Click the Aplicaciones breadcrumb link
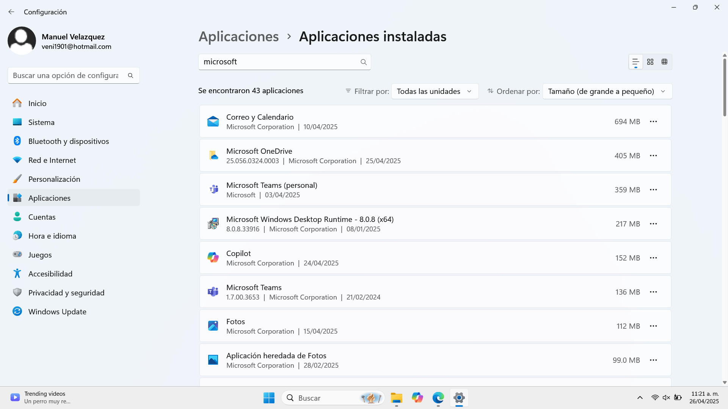Image resolution: width=728 pixels, height=409 pixels. tap(238, 36)
